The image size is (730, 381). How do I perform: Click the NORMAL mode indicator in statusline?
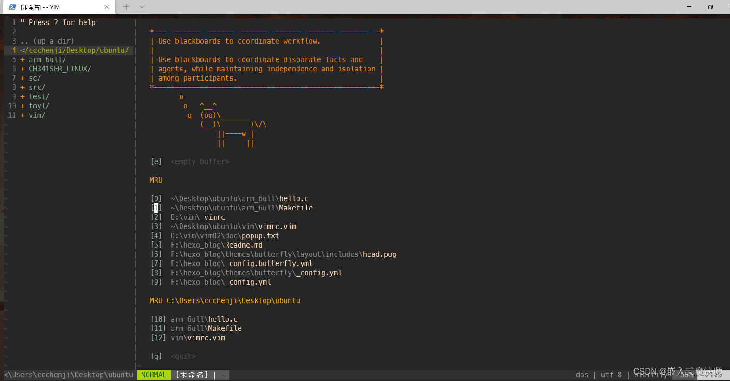(x=154, y=375)
